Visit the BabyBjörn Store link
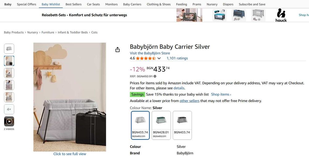Image resolution: width=309 pixels, height=156 pixels. (150, 53)
